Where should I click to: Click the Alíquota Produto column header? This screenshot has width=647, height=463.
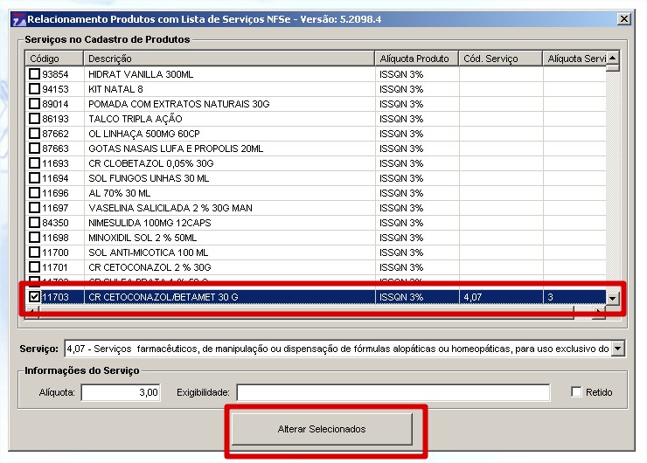pos(416,59)
